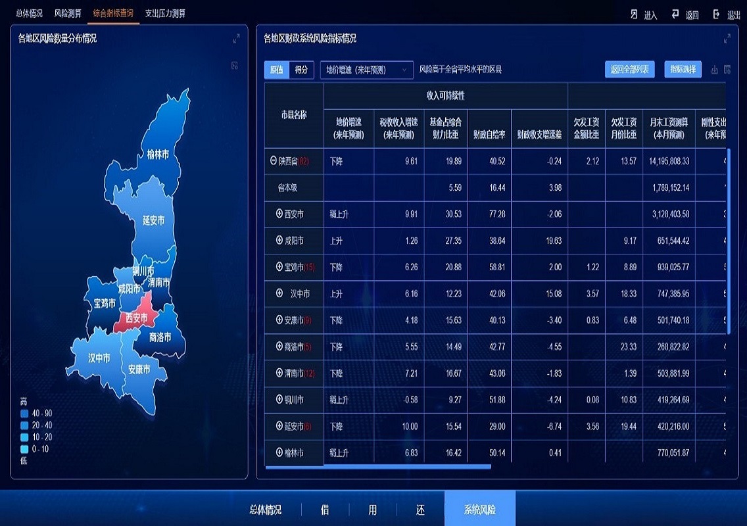Screen dimensions: 747x526
Task: Collapse the 陕西省 row in the table
Action: point(273,161)
